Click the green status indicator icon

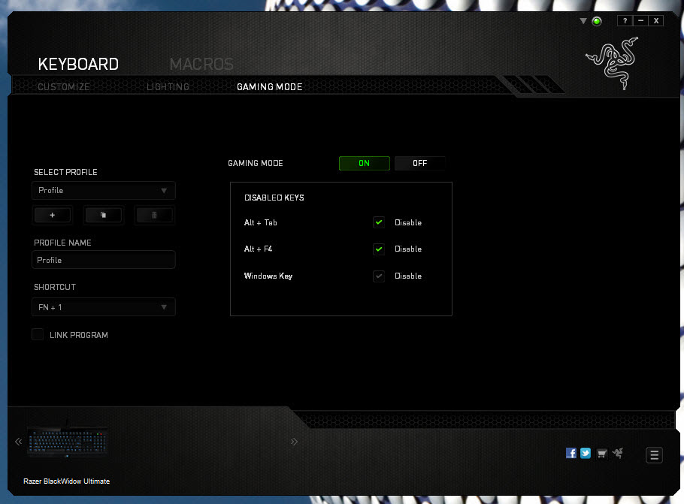tap(597, 21)
